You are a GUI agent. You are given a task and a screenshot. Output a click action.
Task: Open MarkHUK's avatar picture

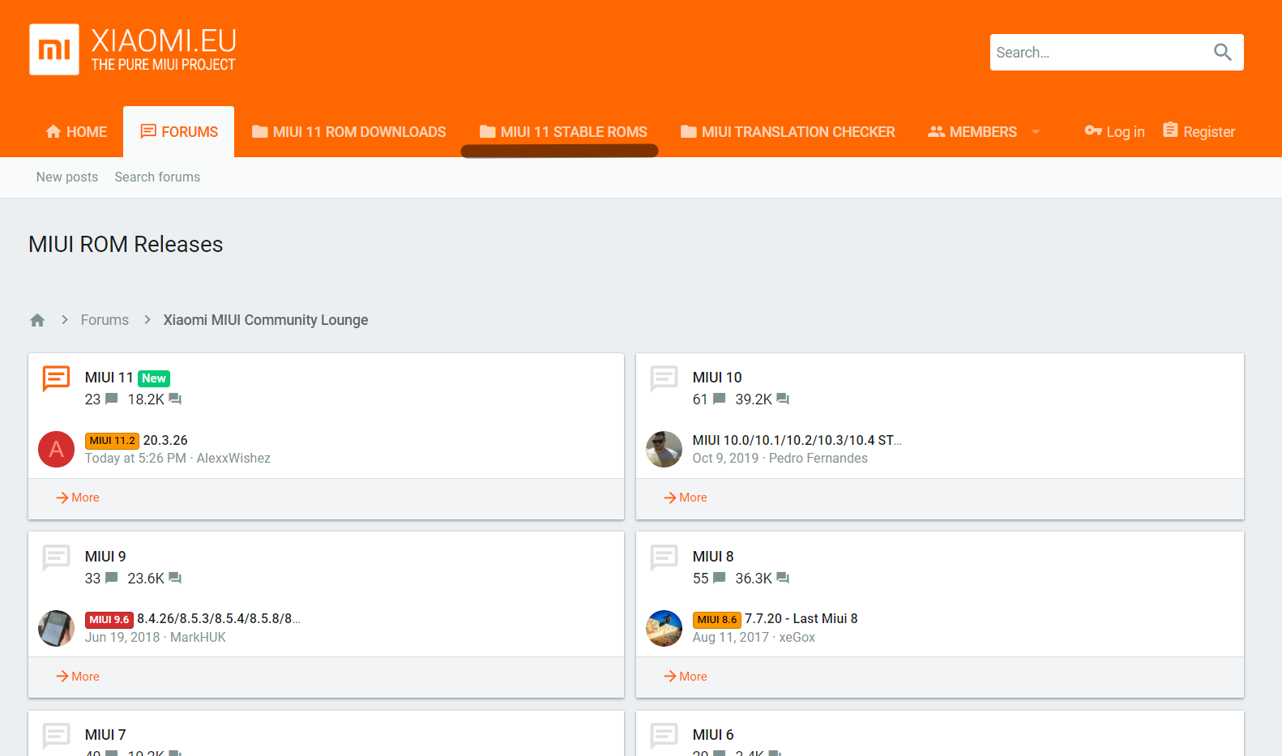(x=56, y=628)
